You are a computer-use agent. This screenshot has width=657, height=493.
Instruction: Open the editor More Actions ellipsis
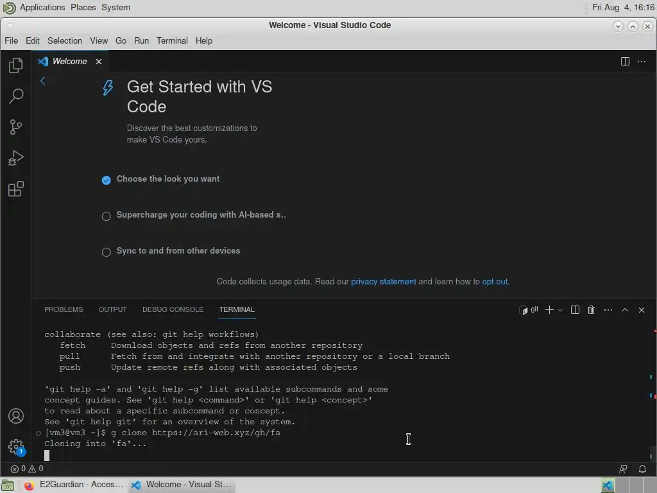642,62
